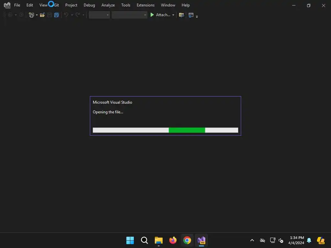Open the Windows Start menu
331x248 pixels.
tap(130, 240)
